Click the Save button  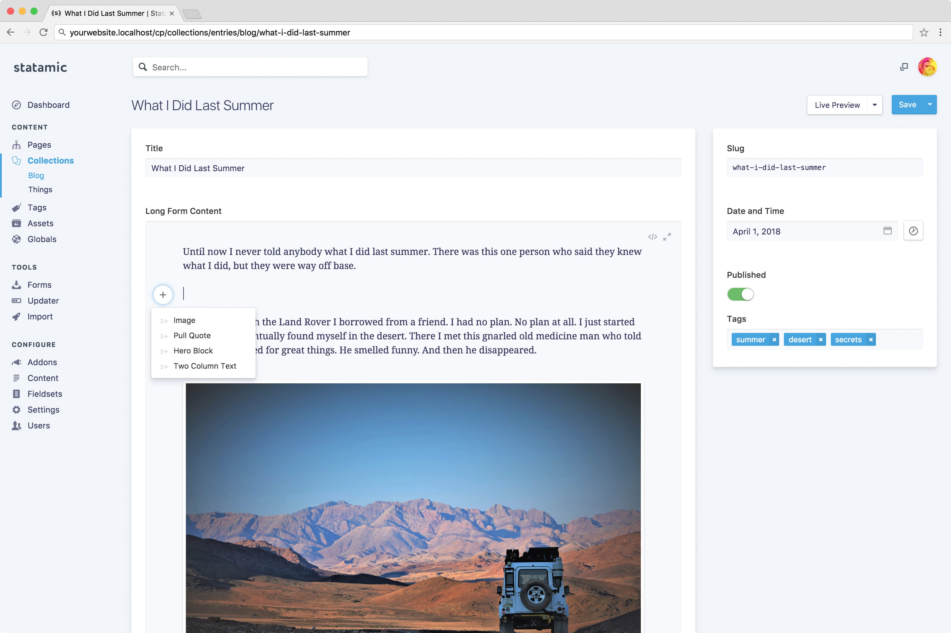point(908,105)
